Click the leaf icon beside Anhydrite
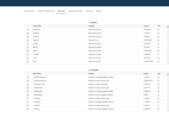 point(28,33)
